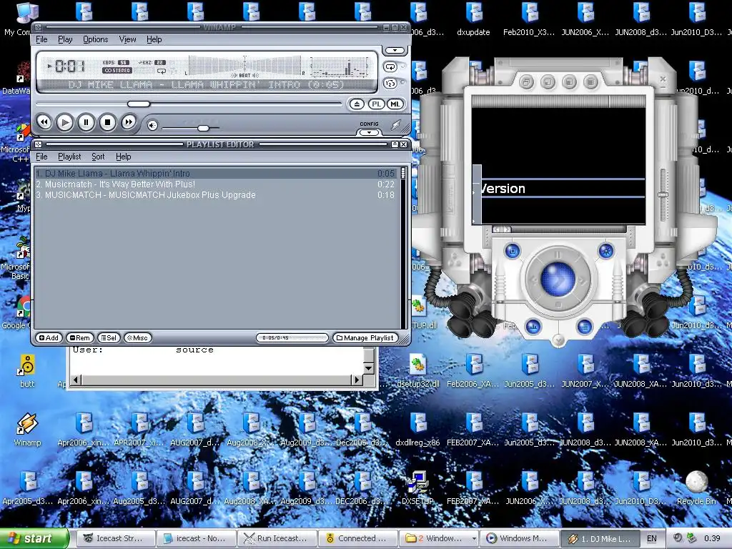Select track Musicmatch - It's Way Better With Plus!
The height and width of the screenshot is (549, 732).
(216, 184)
